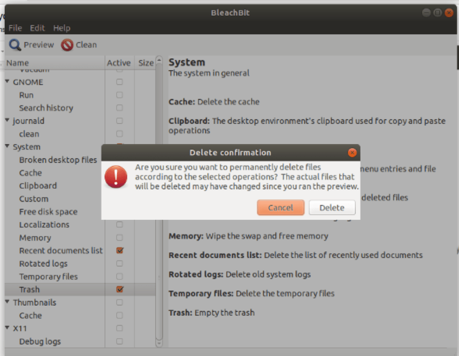Minimize the BleachBit window

coord(426,13)
